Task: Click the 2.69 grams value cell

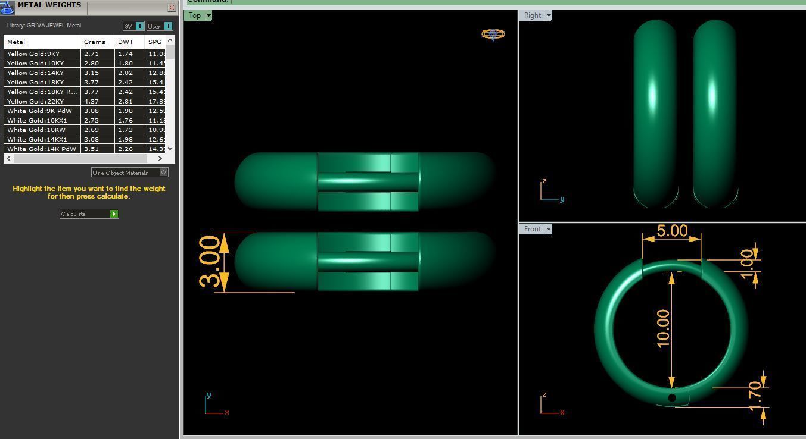Action: point(97,130)
